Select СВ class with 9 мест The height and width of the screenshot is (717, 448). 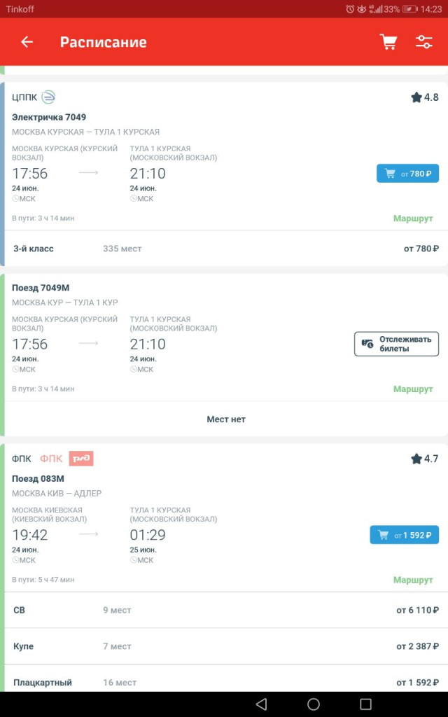coord(224,610)
